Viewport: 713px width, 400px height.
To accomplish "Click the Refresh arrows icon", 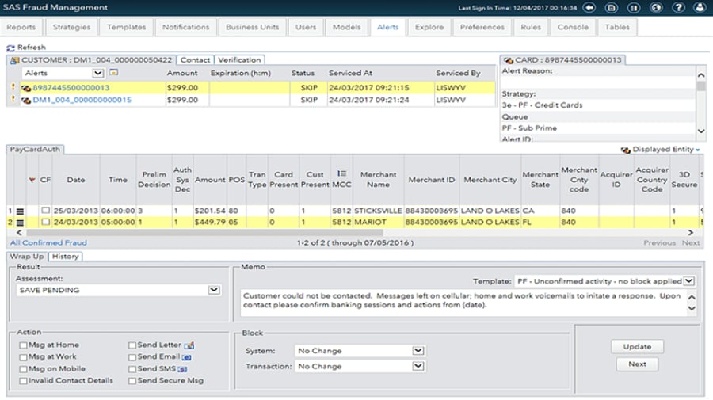I will tap(10, 48).
